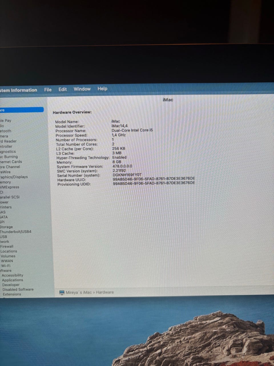Viewport: 274px width, 366px height.
Task: Select Apple Pay in the sidebar
Action: pos(5,121)
